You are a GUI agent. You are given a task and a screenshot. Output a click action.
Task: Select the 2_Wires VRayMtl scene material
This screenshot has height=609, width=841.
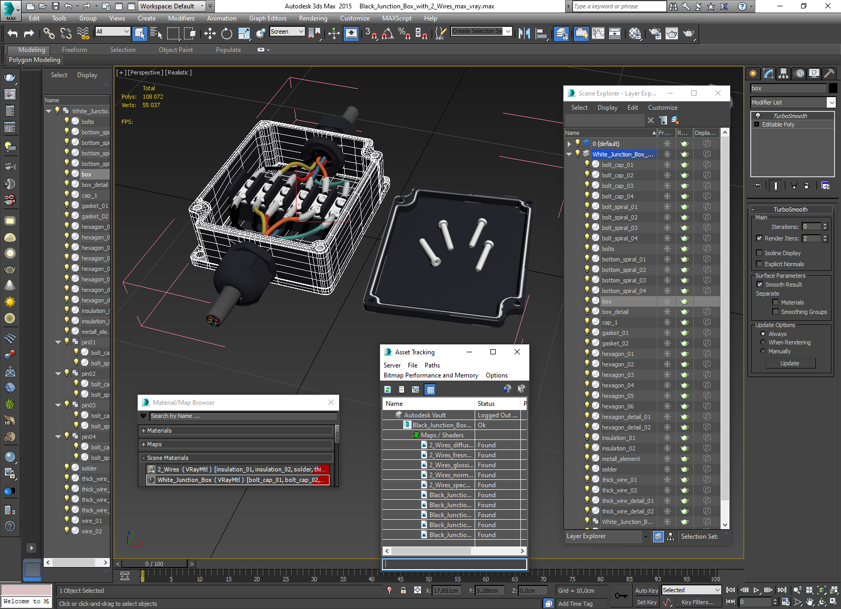[x=238, y=469]
